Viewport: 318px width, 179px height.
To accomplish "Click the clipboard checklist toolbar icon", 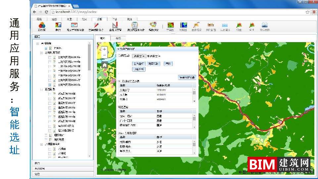I will tap(135, 25).
